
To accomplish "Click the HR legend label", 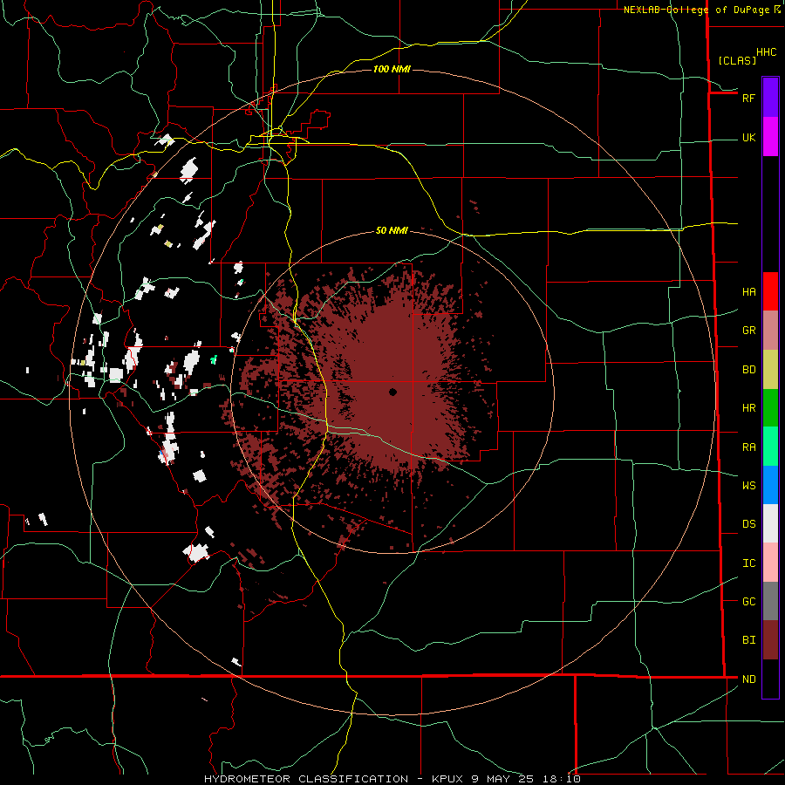I will (x=748, y=408).
